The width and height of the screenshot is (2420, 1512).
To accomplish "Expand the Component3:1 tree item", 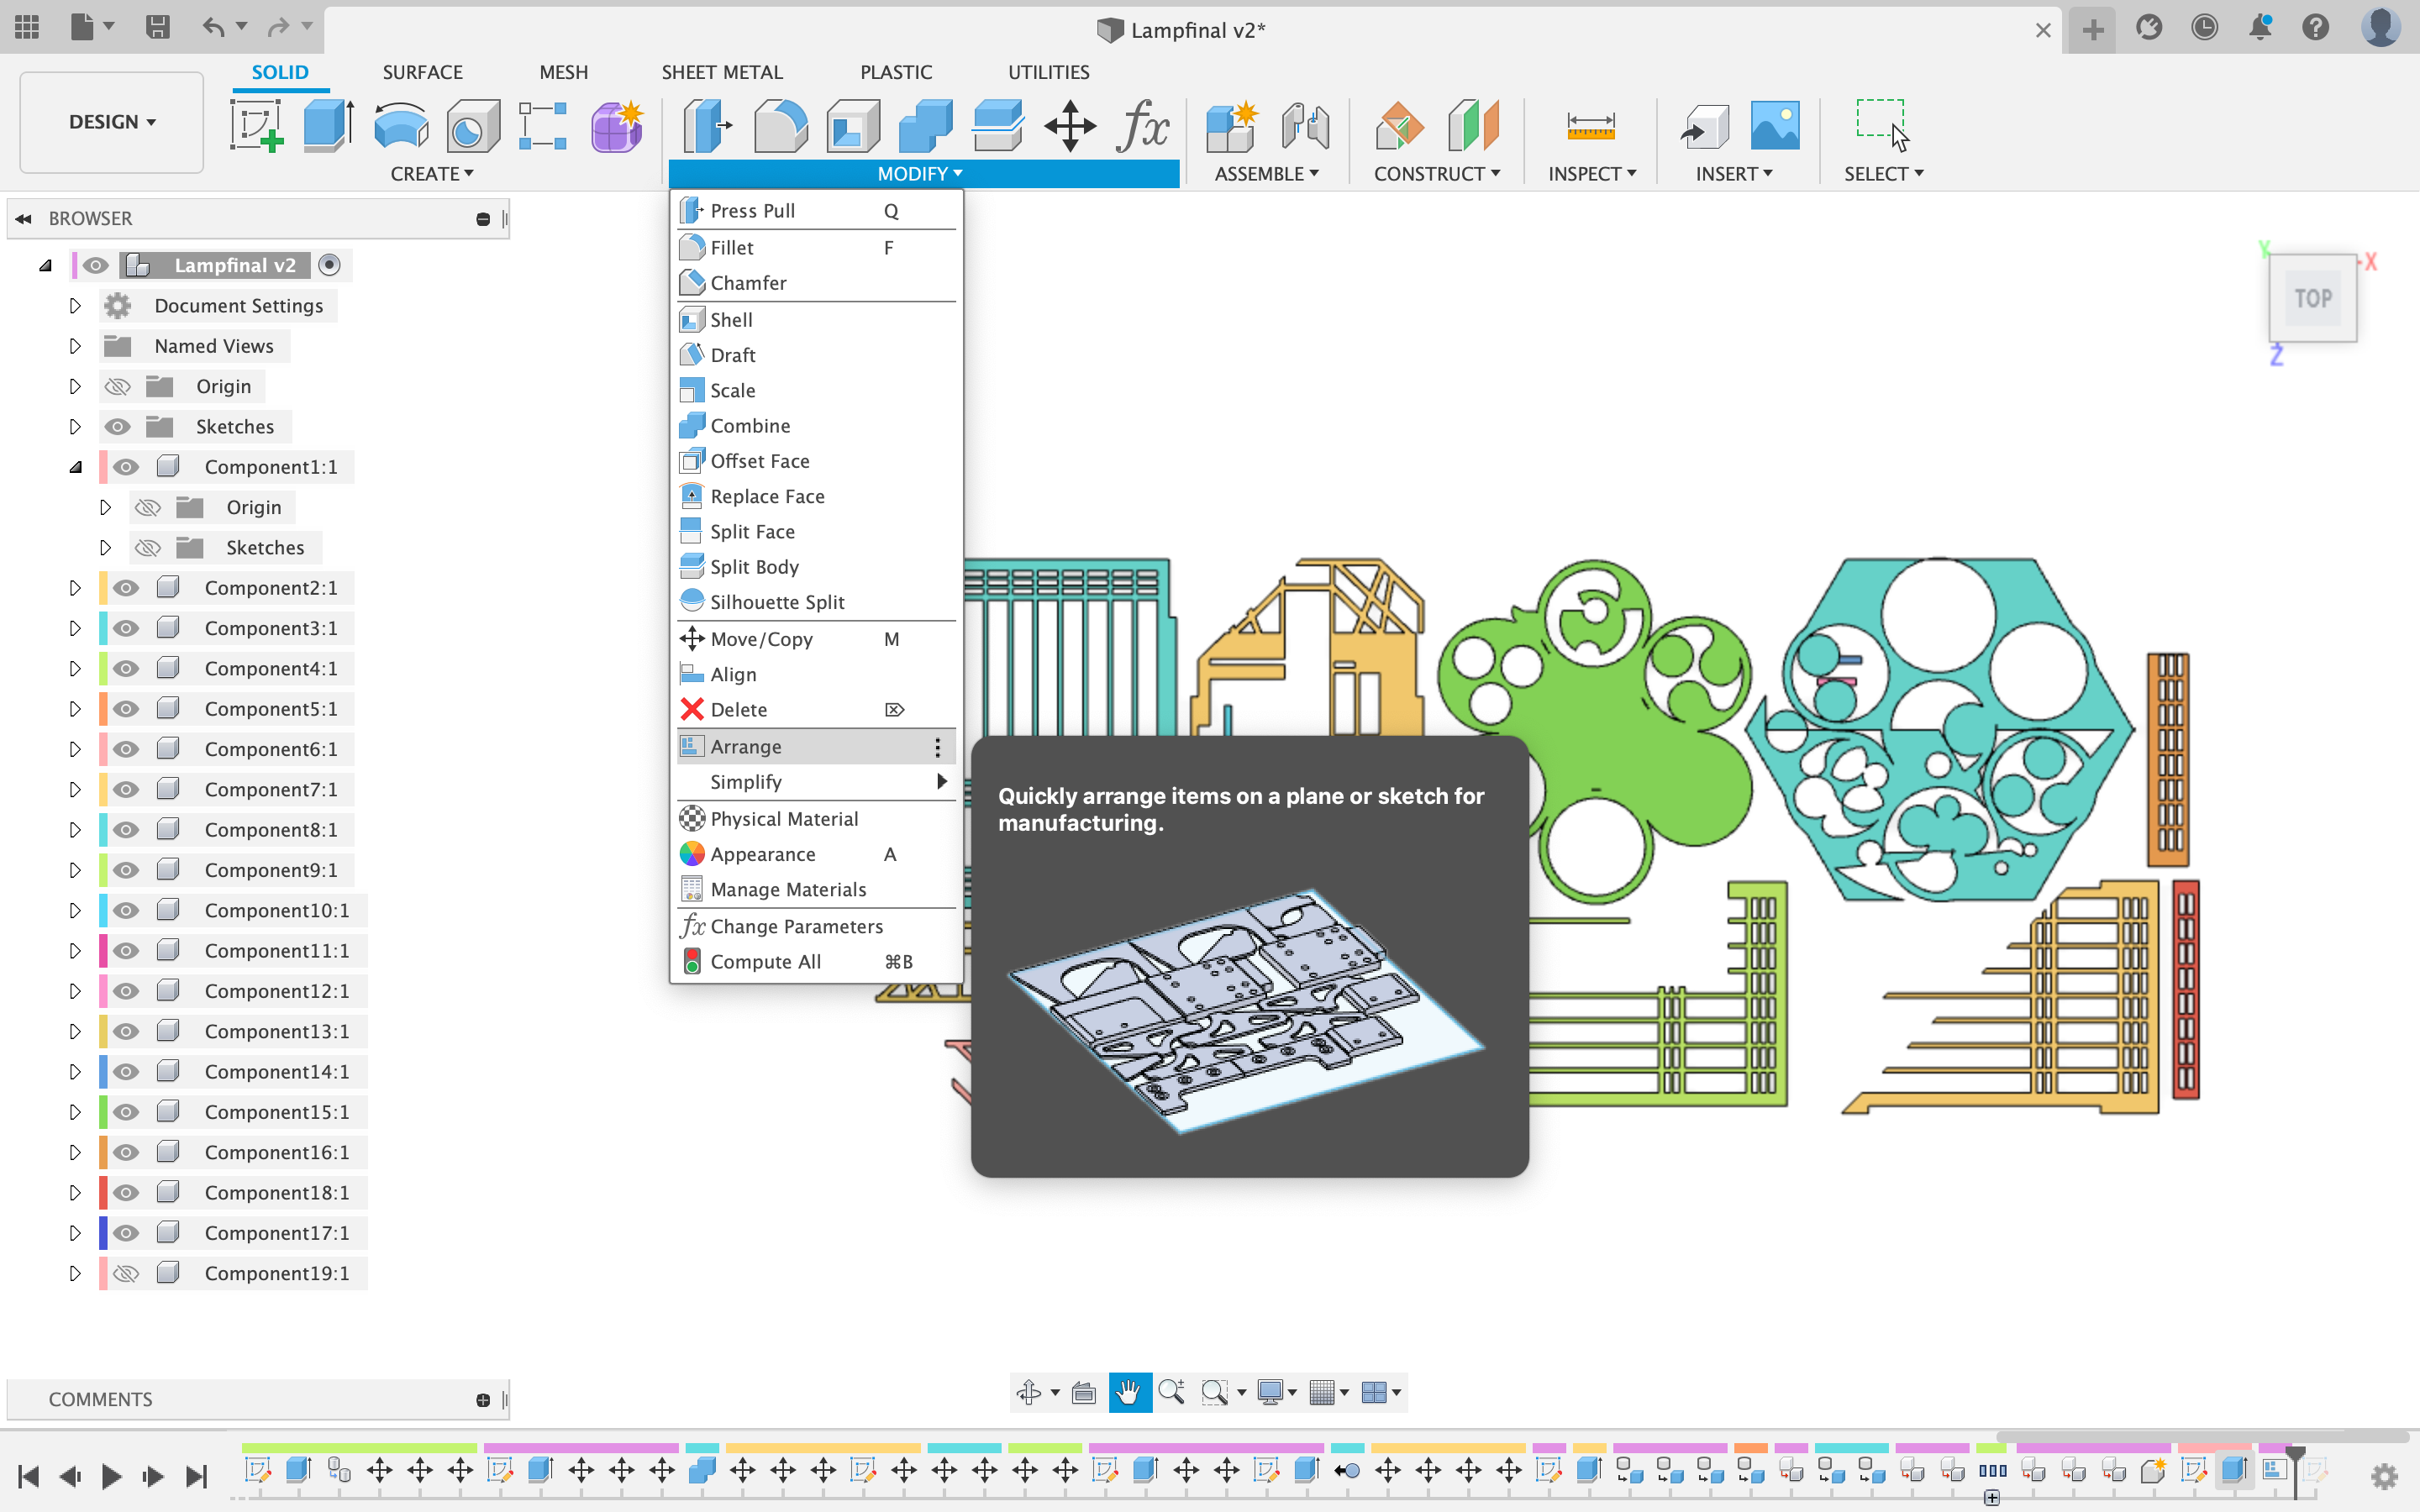I will pos(75,627).
